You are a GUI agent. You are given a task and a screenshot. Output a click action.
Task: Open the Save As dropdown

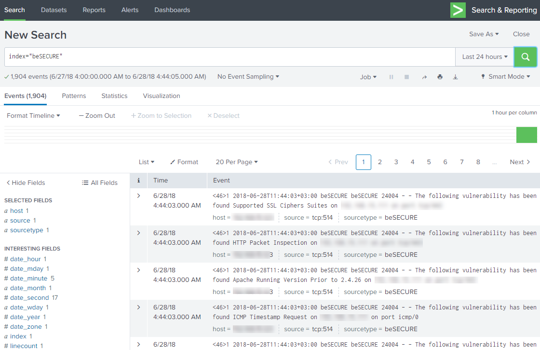(484, 34)
